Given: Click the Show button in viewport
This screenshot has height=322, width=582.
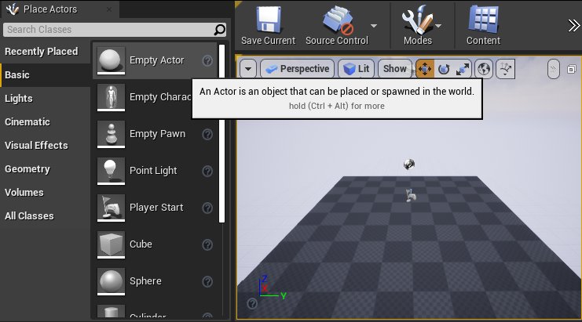Looking at the screenshot, I should pyautogui.click(x=395, y=69).
